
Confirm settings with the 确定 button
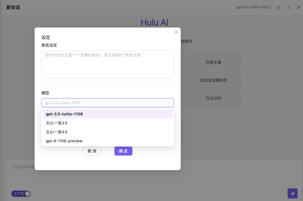123,151
